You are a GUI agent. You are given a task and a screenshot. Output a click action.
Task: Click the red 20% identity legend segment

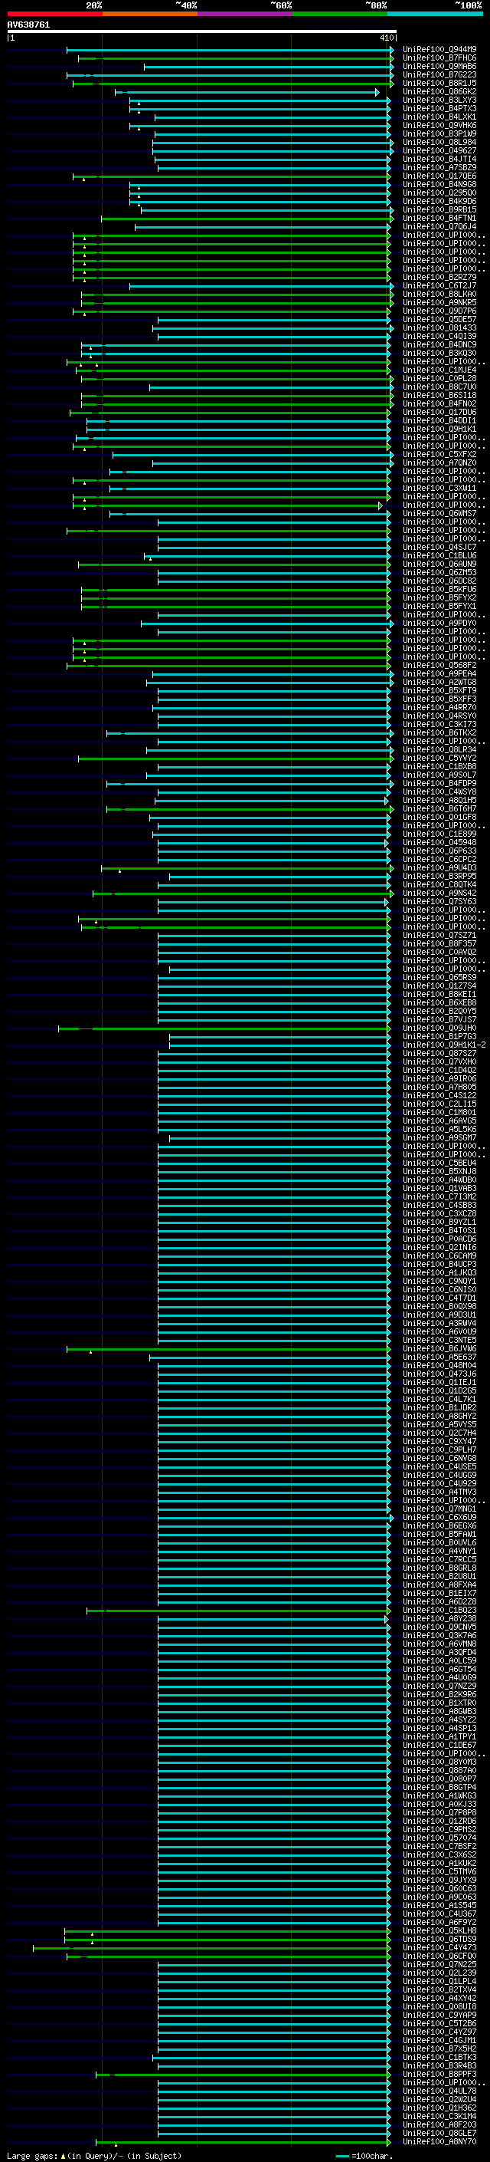[54, 15]
